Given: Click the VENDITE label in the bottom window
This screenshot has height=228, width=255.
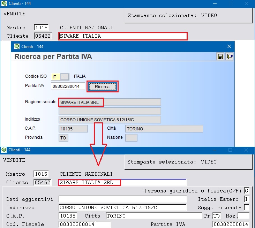Looking at the screenshot, I should point(14,160).
